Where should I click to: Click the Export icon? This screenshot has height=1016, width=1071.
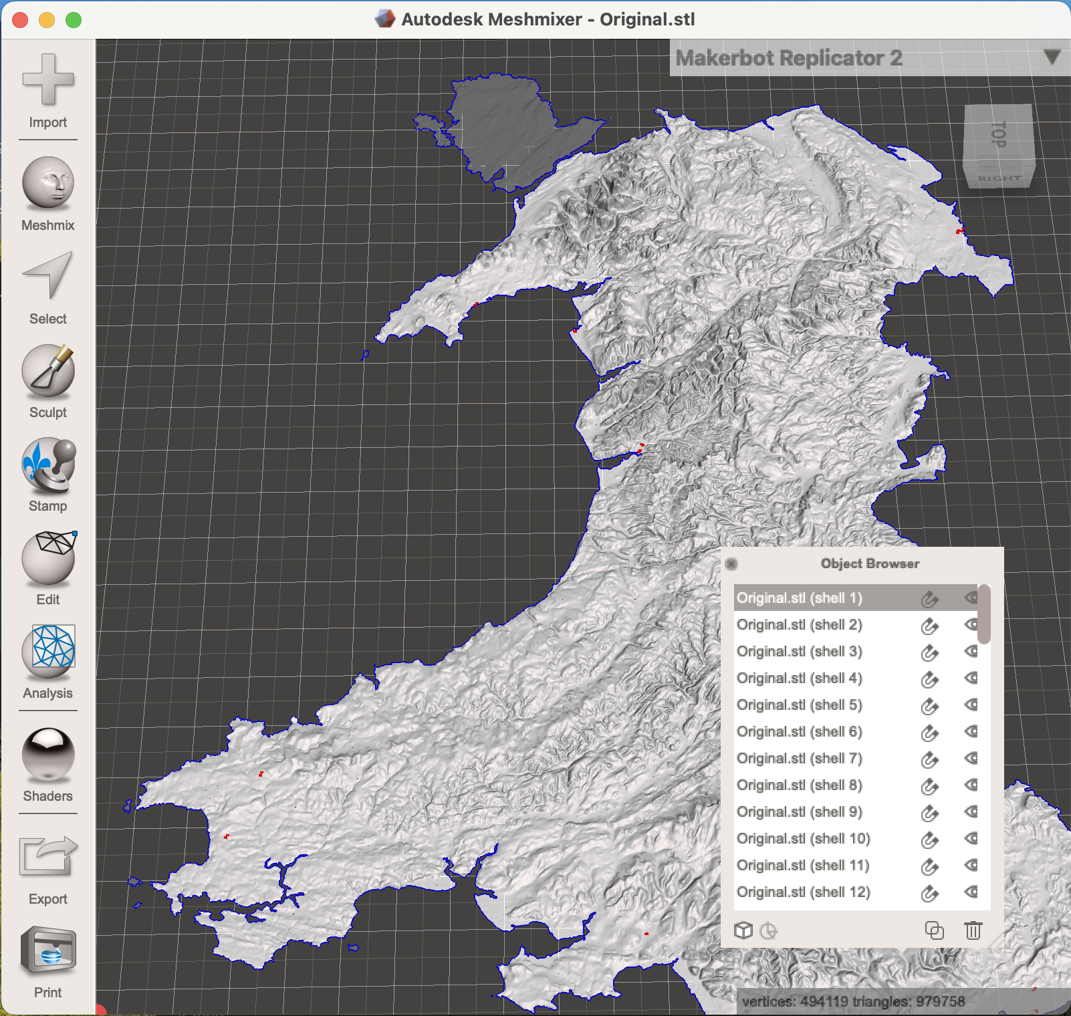pos(47,857)
